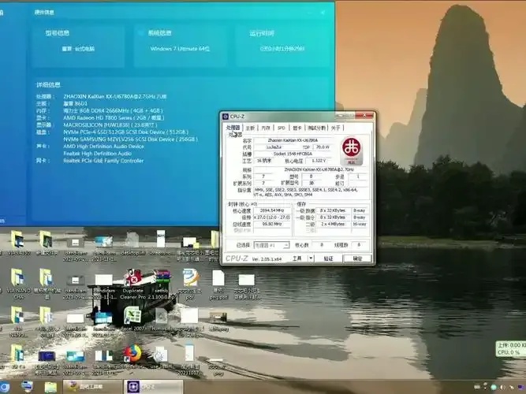Click the Zhaoxin CPU logo in CPU-Z
Viewport: 526px width, 394px height.
[352, 151]
